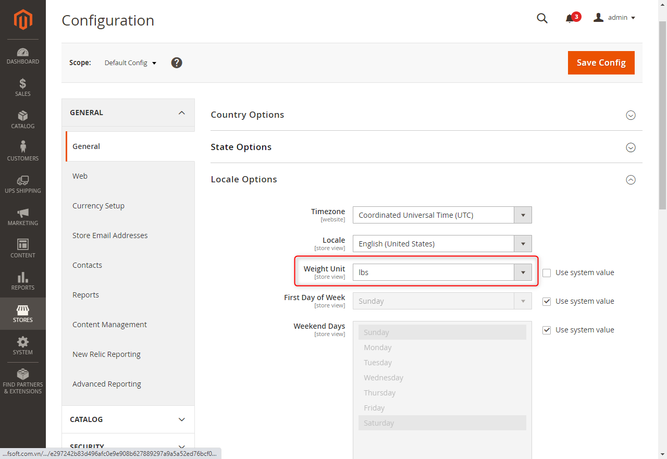
Task: Click the Magento logo icon
Action: point(23,20)
